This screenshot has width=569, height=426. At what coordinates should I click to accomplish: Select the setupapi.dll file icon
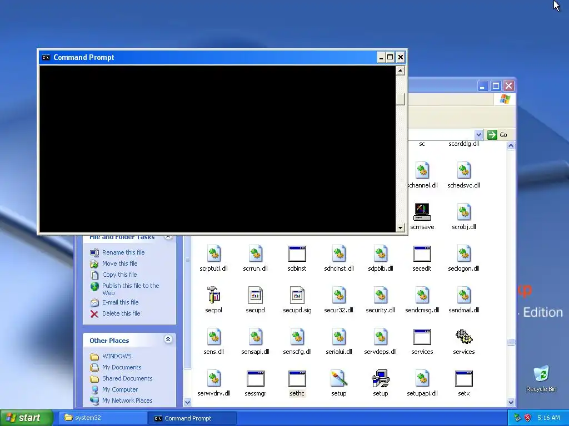pos(422,378)
